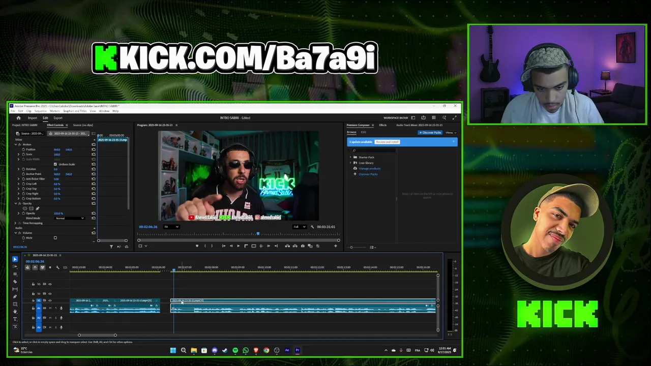Click Discover Packs blue button
The image size is (651, 366).
(430, 133)
